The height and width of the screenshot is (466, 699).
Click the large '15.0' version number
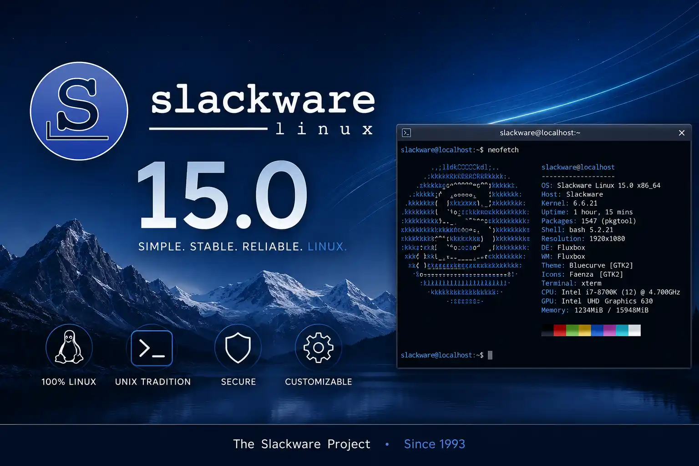pos(223,194)
